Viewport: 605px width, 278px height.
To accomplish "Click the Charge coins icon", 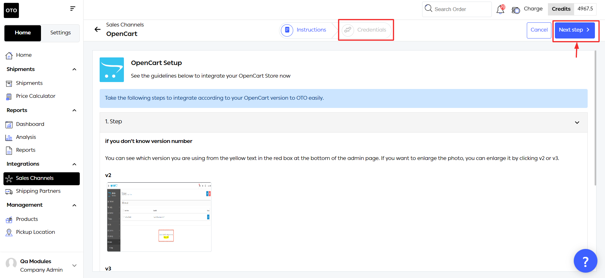I will (x=516, y=10).
